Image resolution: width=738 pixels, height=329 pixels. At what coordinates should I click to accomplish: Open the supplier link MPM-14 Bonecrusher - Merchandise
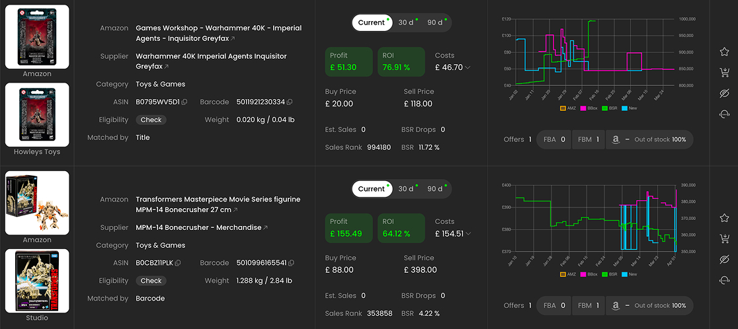265,227
